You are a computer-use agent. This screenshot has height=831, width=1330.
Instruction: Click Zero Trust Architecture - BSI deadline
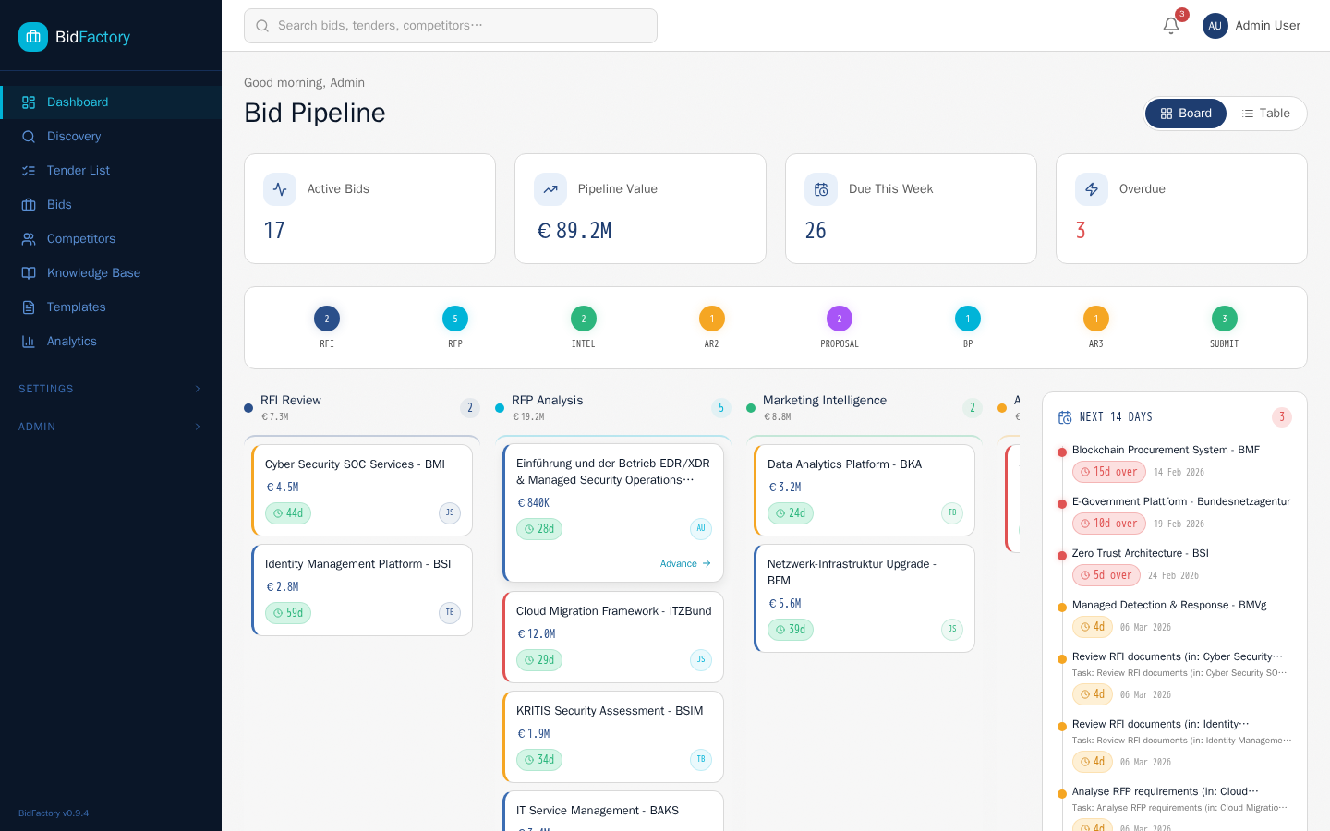pyautogui.click(x=1141, y=553)
